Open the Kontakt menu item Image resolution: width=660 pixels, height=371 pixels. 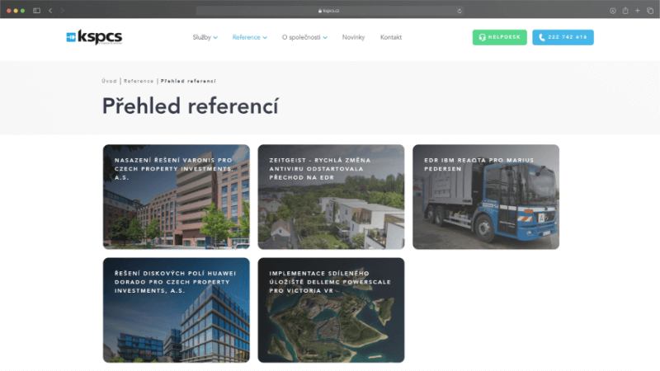pyautogui.click(x=391, y=37)
